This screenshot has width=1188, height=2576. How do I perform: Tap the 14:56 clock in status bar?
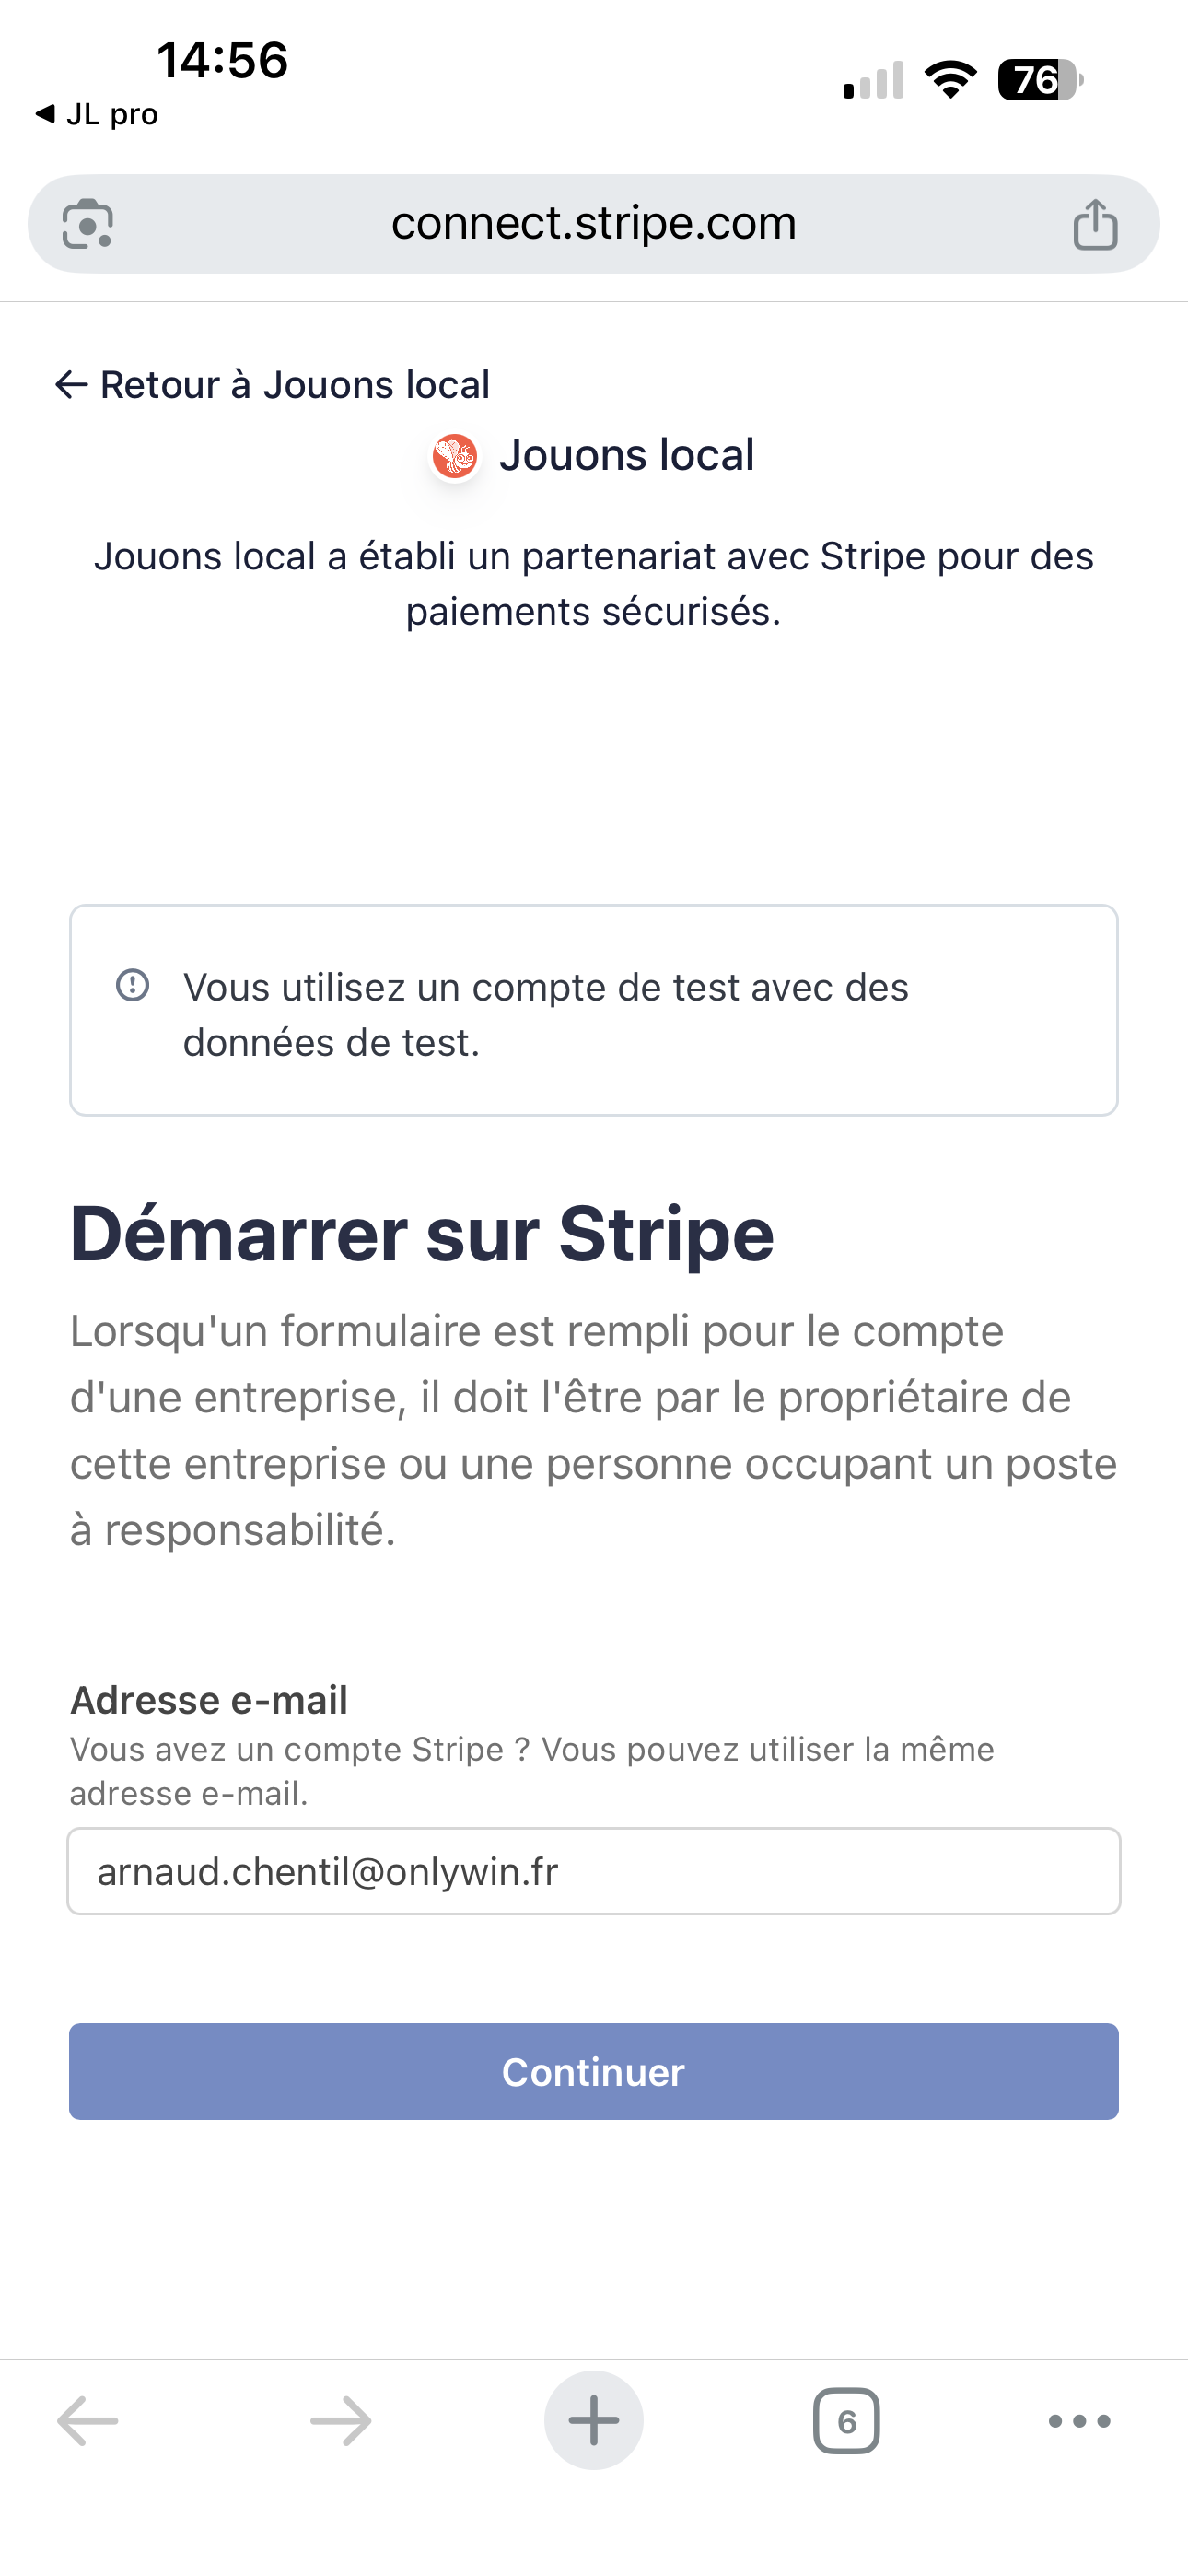[222, 60]
